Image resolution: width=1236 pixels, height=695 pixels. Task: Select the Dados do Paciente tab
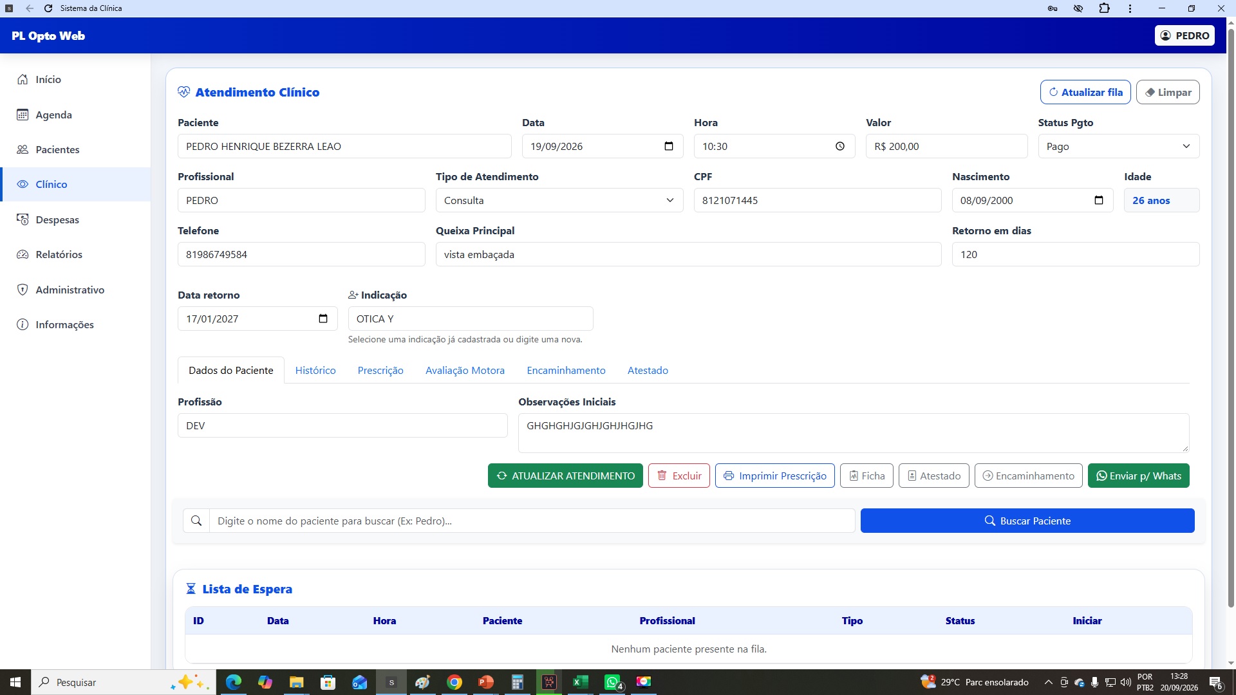pyautogui.click(x=230, y=370)
